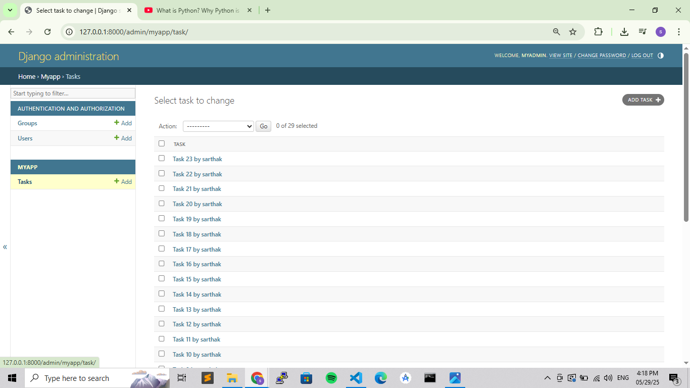Open File Explorer from the taskbar

(x=232, y=378)
